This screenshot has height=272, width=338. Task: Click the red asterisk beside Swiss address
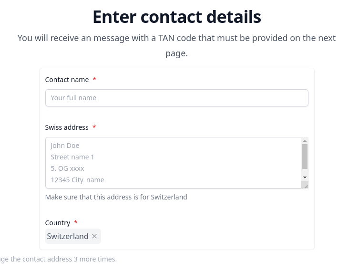pos(94,127)
